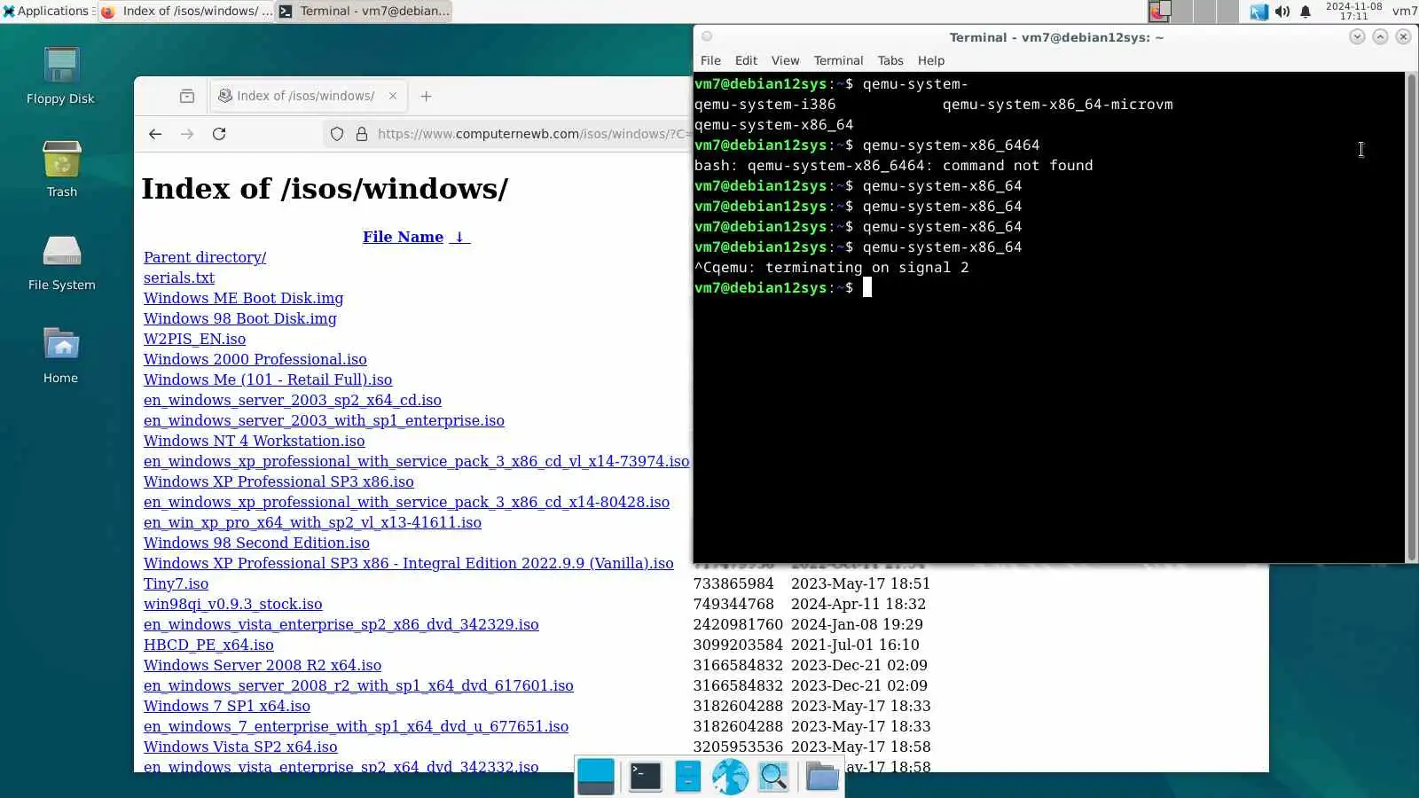The width and height of the screenshot is (1419, 798).
Task: Click file size 733865984 in listing
Action: (733, 583)
